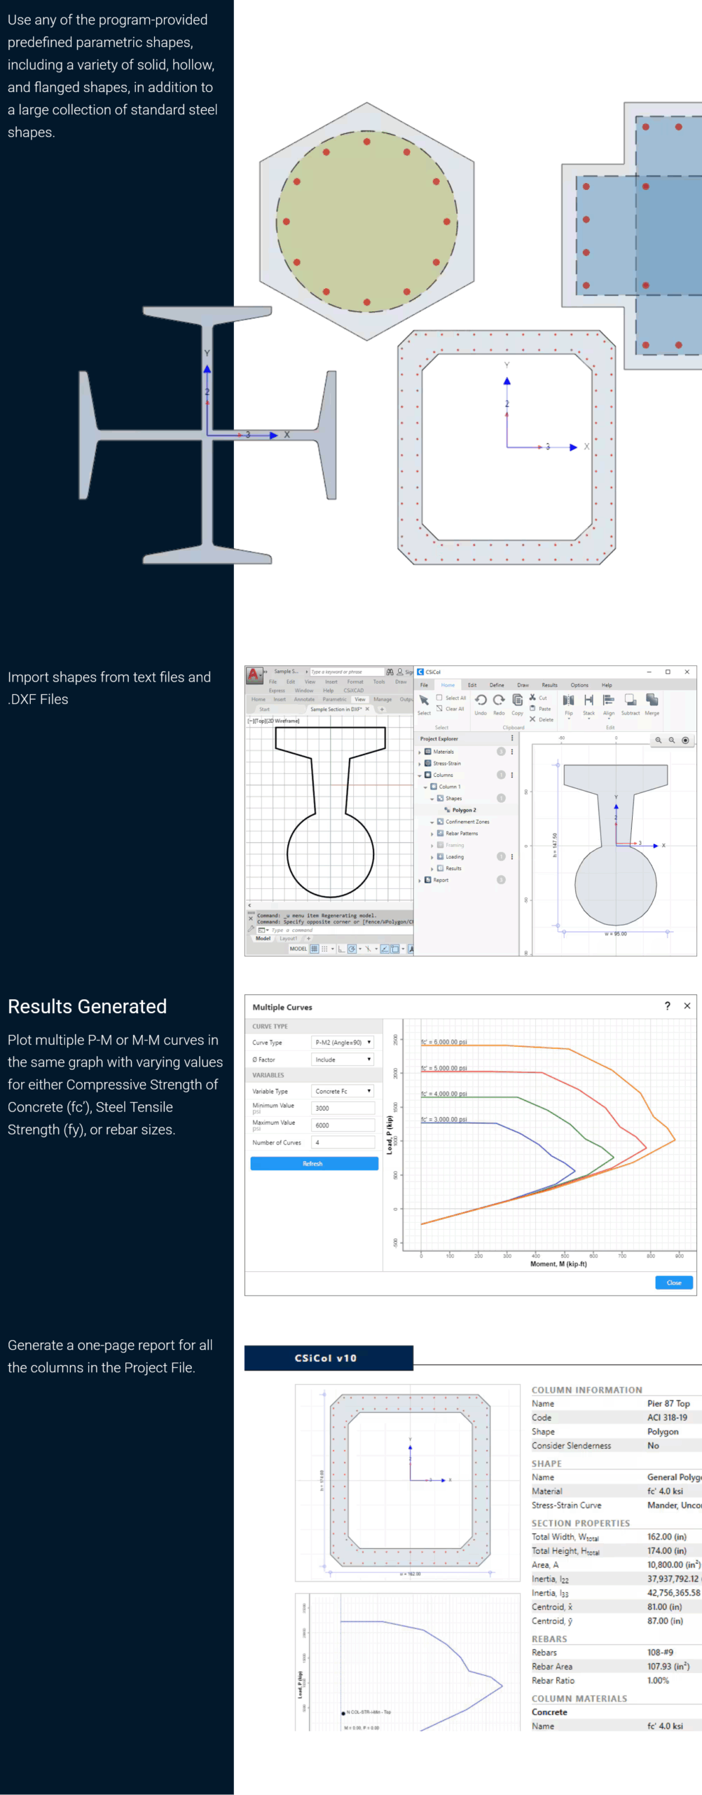
Task: Switch to the Sample Section in DXF tab
Action: point(336,709)
